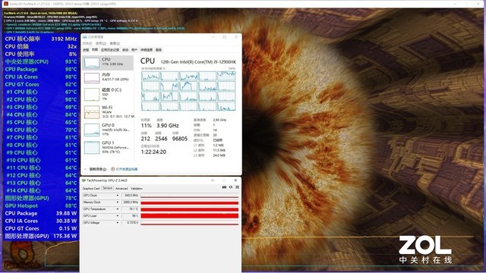Click CPU IA Cores 30.38 W row

pyautogui.click(x=40, y=221)
